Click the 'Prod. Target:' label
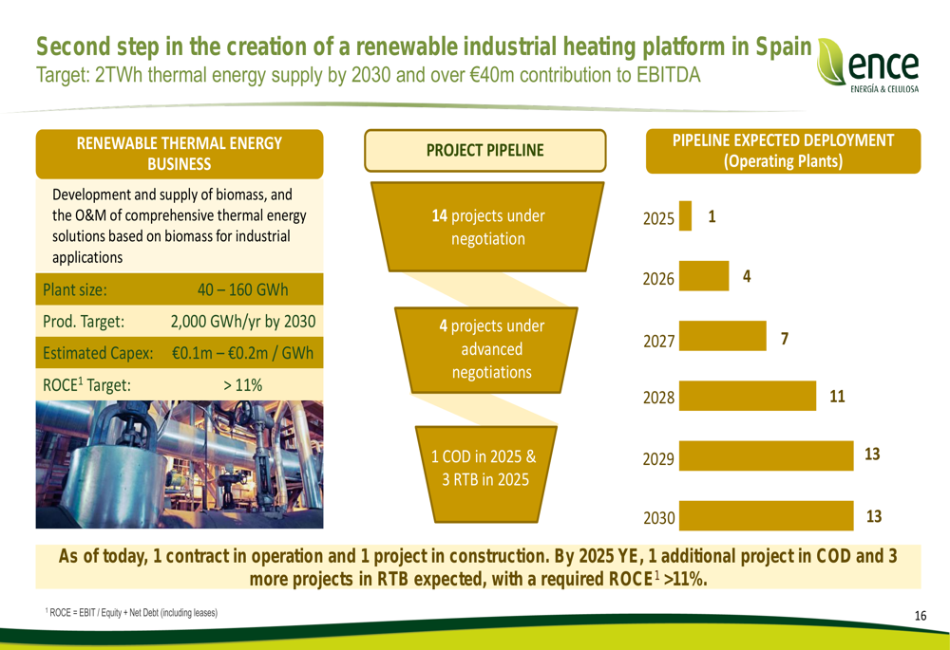The image size is (950, 650). click(x=83, y=322)
